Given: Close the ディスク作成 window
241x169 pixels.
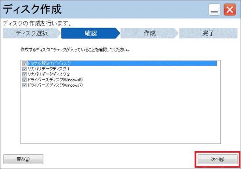Looking at the screenshot, I should pyautogui.click(x=230, y=10).
